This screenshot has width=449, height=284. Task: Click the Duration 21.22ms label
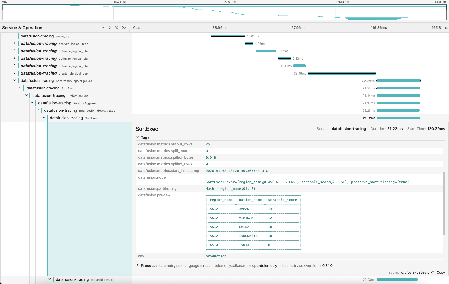click(x=386, y=129)
